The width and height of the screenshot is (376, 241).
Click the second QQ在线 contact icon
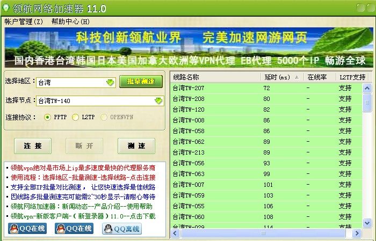click(74, 229)
